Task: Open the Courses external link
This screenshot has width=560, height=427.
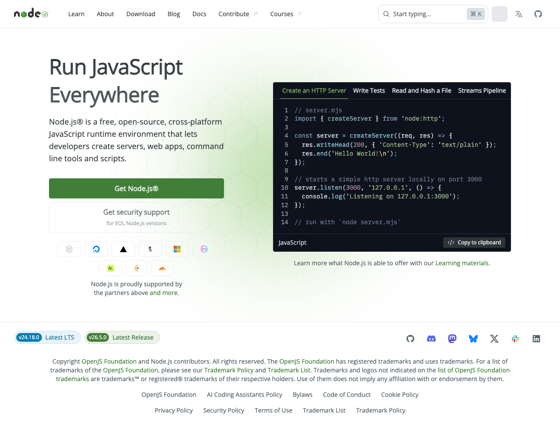Action: tap(286, 14)
